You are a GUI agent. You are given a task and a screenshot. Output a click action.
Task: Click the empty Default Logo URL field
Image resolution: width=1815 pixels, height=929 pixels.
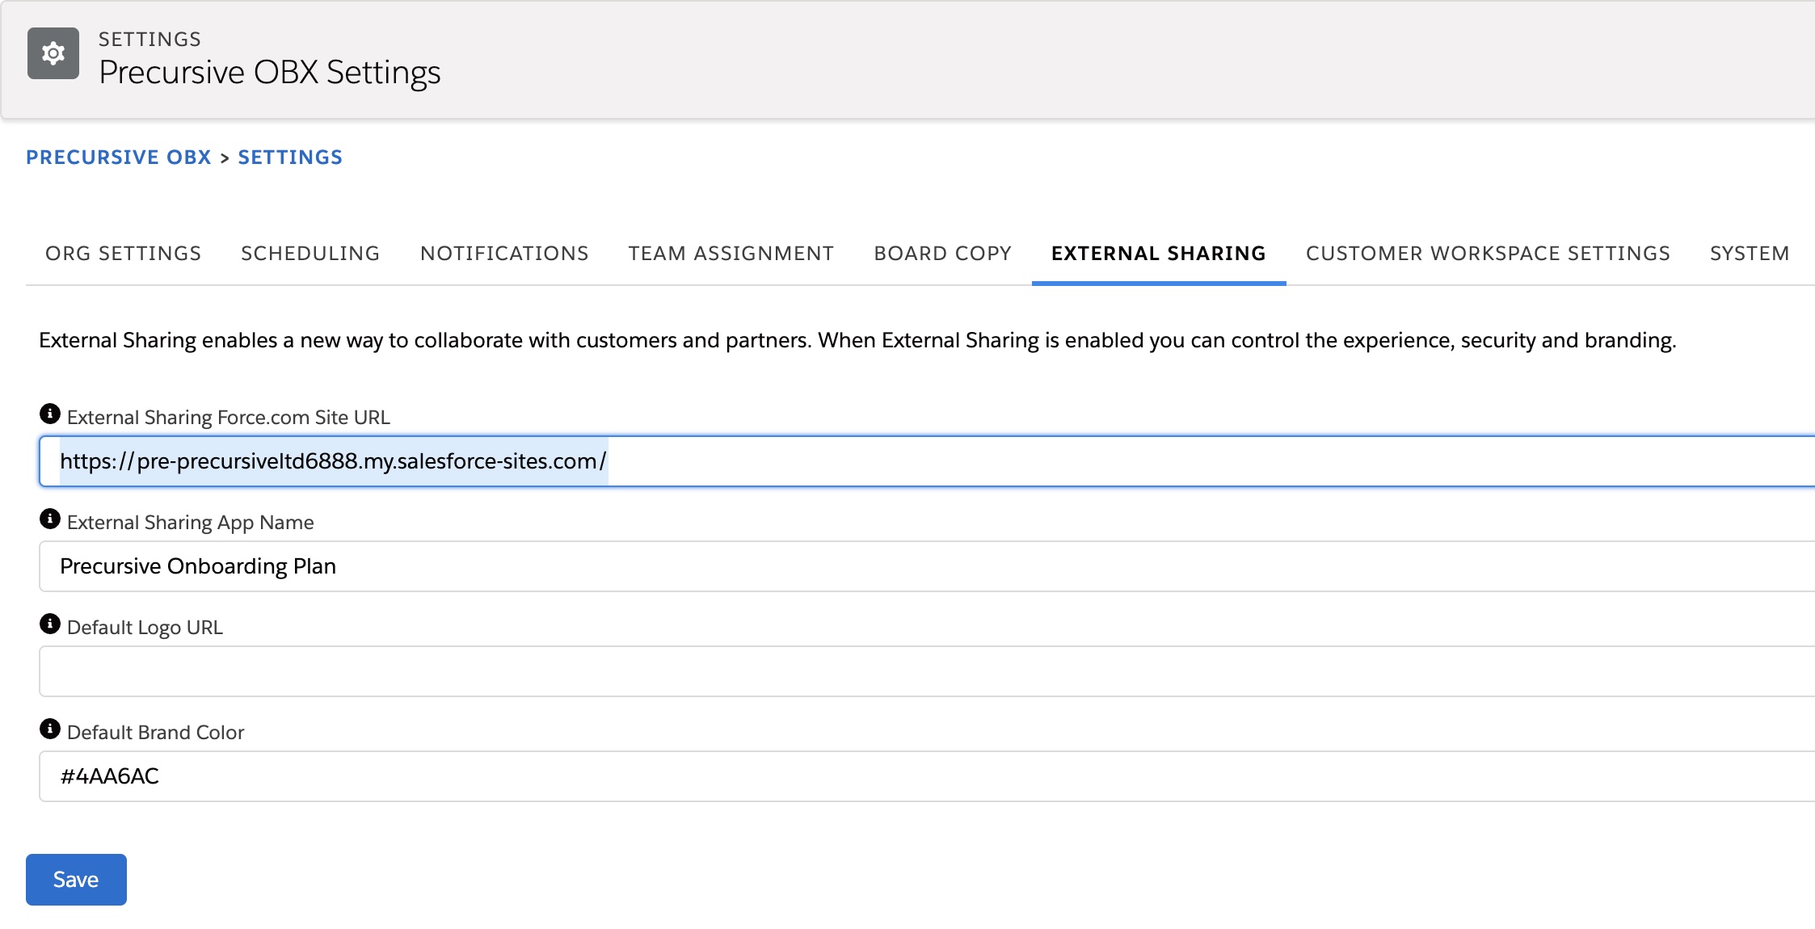(x=566, y=671)
